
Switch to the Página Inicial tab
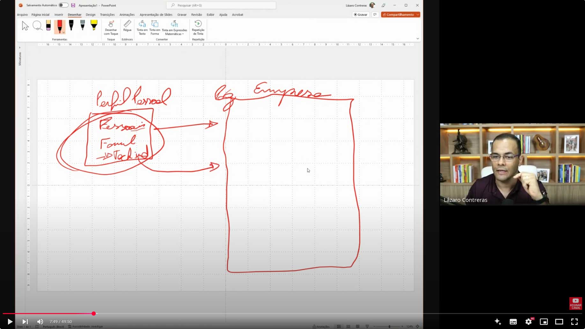41,15
